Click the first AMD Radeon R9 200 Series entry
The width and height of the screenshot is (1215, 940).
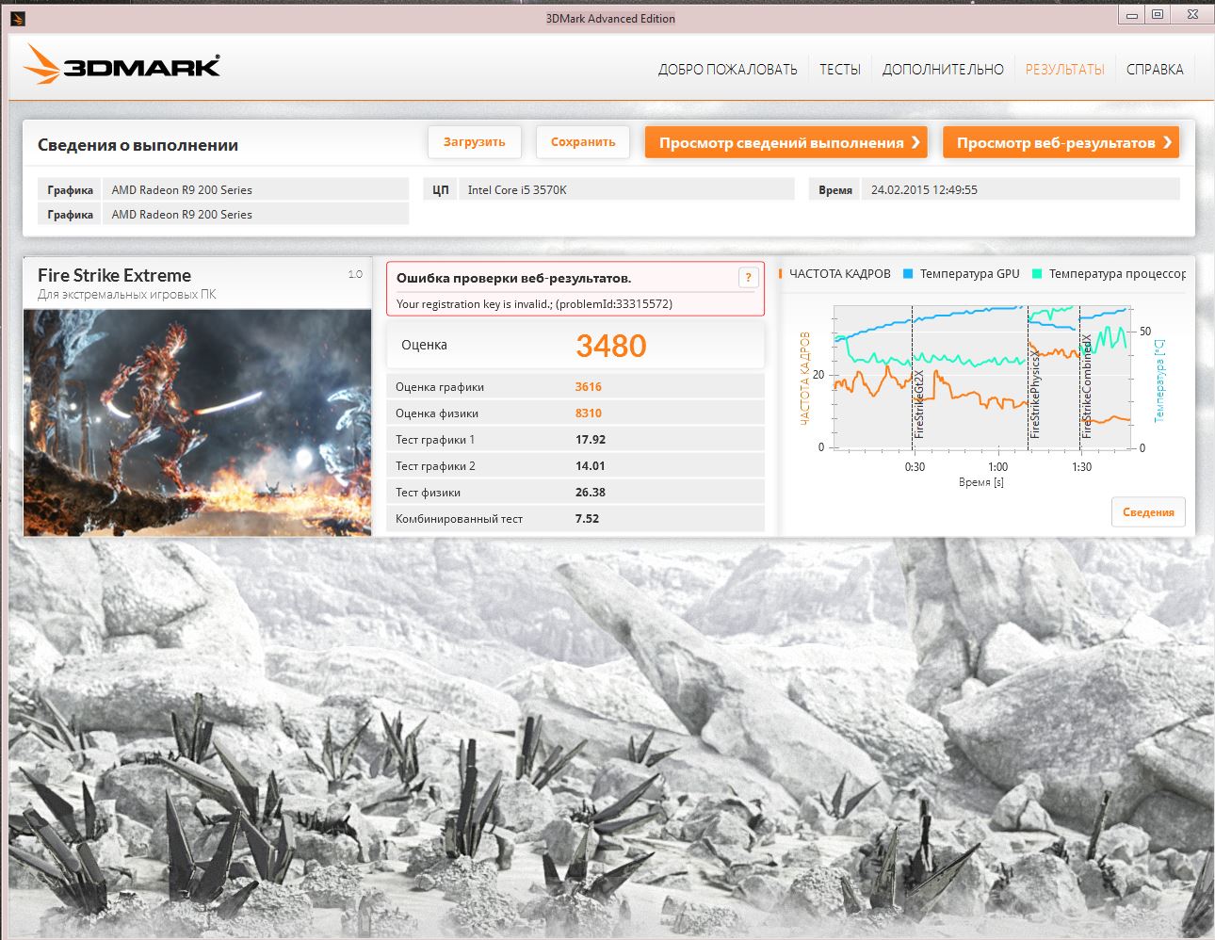coord(182,190)
